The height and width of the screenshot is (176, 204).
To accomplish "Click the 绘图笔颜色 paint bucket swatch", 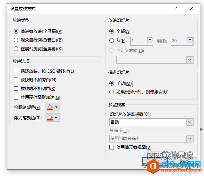I will tap(50, 107).
